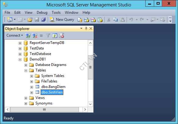178x124 pixels.
Task: Expand the Views folder
Action: click(x=26, y=98)
